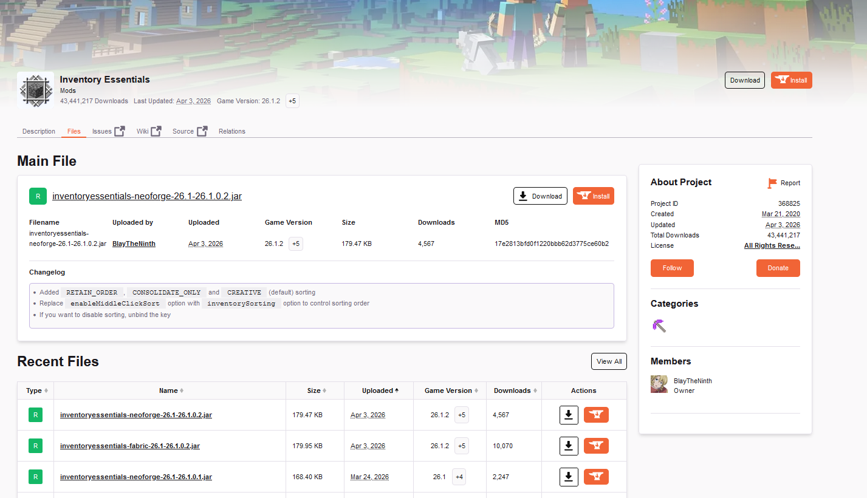Open BlayTheNinth uploader profile link
The height and width of the screenshot is (498, 867).
(134, 244)
